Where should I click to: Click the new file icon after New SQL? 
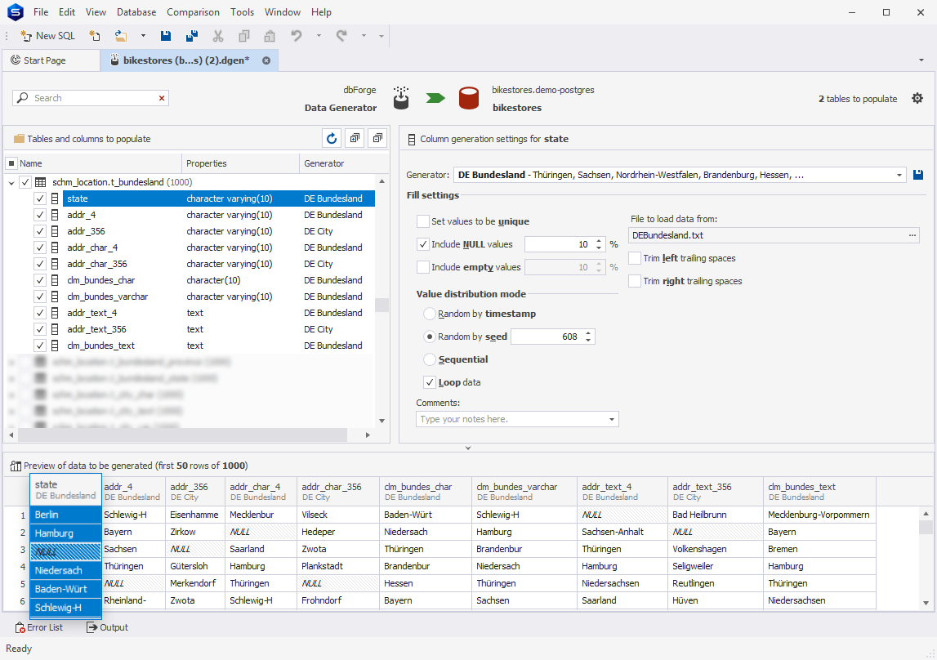(95, 36)
